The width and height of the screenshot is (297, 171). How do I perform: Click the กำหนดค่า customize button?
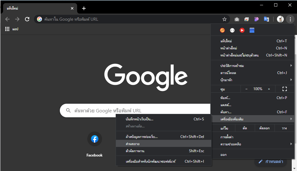point(271,161)
